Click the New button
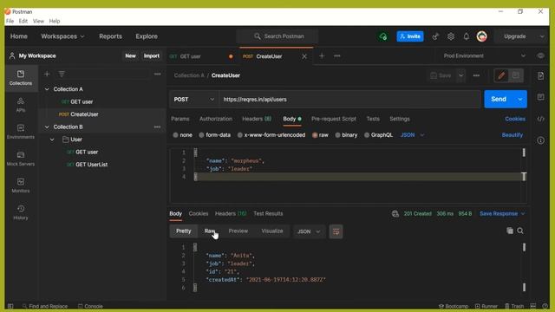The image size is (555, 312). coord(130,55)
